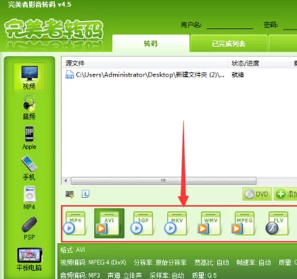The height and width of the screenshot is (279, 297).
Task: Click the 采样率: 自动 setting
Action: [x=167, y=276]
